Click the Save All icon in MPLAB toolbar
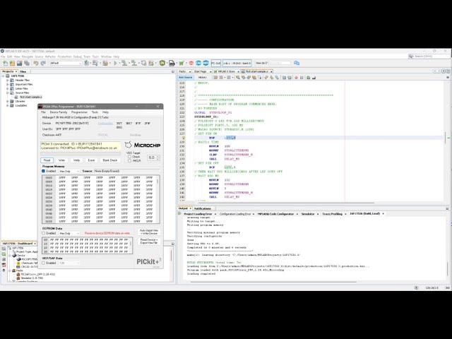The height and width of the screenshot is (339, 452). tap(27, 63)
